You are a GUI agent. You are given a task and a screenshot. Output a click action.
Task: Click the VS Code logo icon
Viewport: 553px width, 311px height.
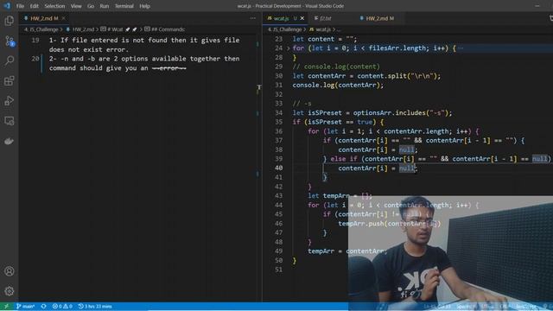(7, 6)
